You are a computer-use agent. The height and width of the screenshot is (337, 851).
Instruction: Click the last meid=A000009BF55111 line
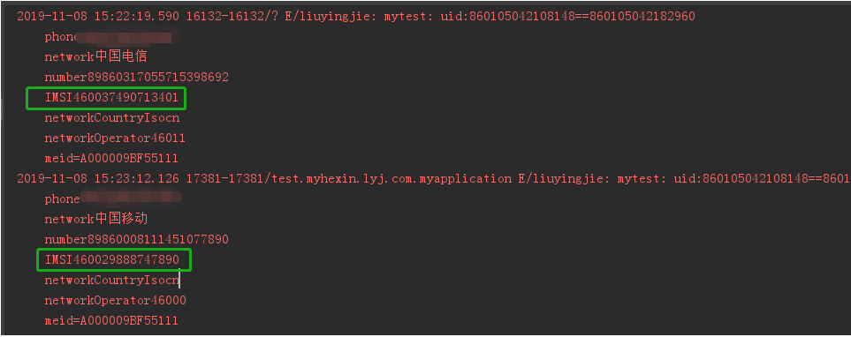point(111,321)
